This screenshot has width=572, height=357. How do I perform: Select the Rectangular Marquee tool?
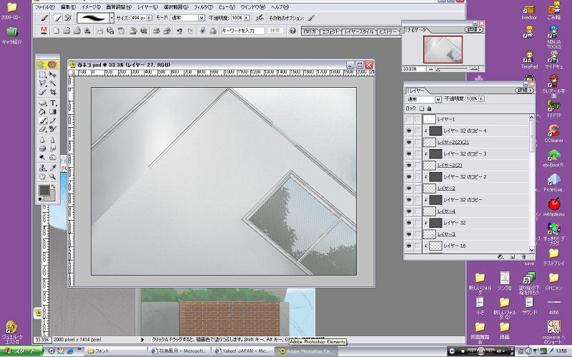click(43, 75)
